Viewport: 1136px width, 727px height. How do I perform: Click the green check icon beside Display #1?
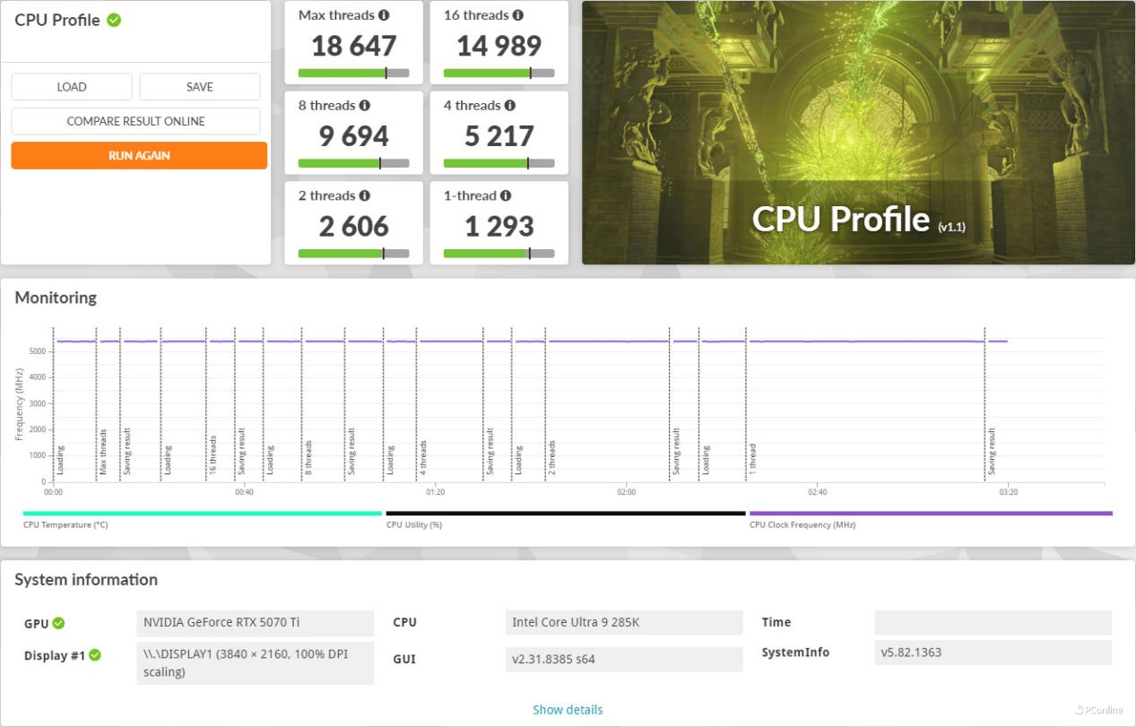tap(95, 655)
